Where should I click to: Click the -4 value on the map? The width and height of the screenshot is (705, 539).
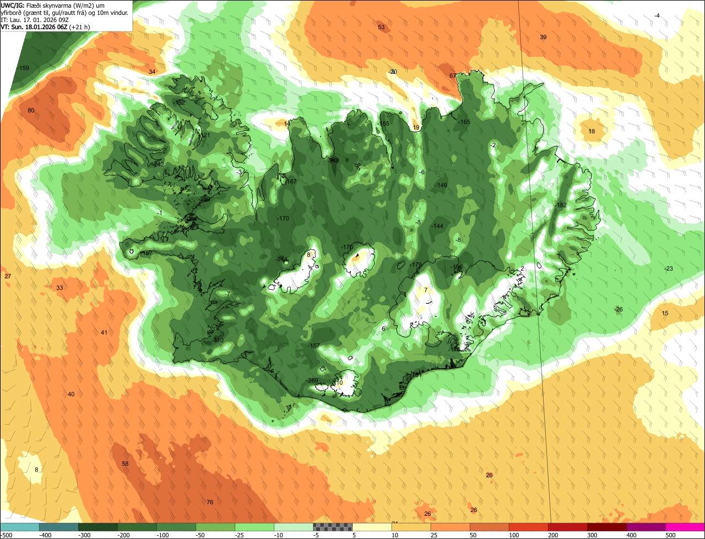click(x=657, y=15)
